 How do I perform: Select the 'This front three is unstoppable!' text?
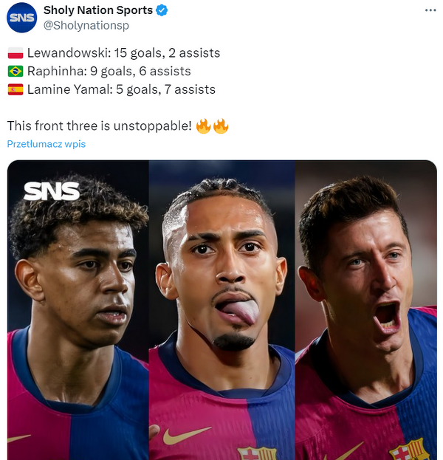coord(99,126)
